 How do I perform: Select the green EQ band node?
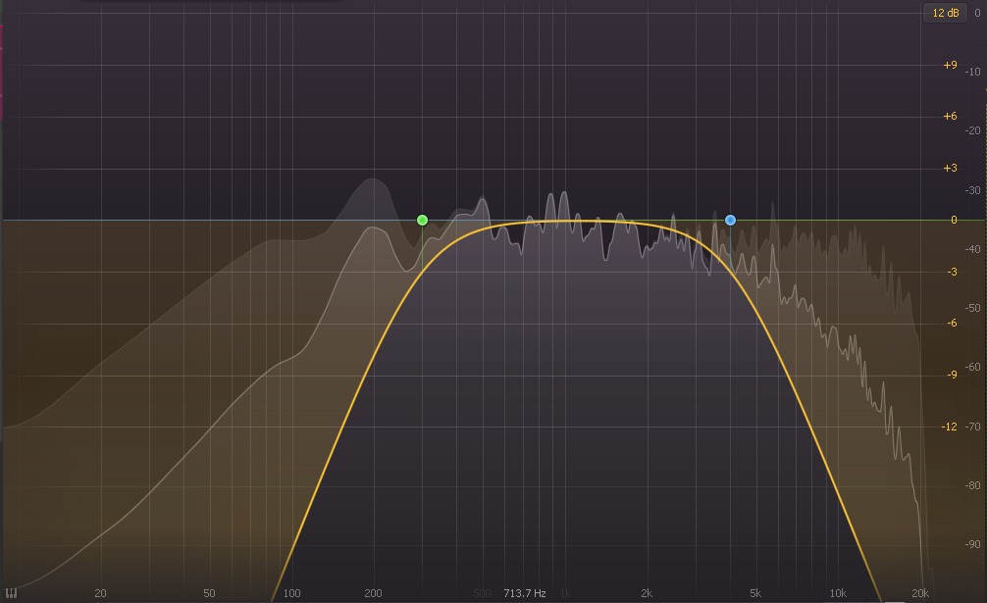[x=422, y=221]
